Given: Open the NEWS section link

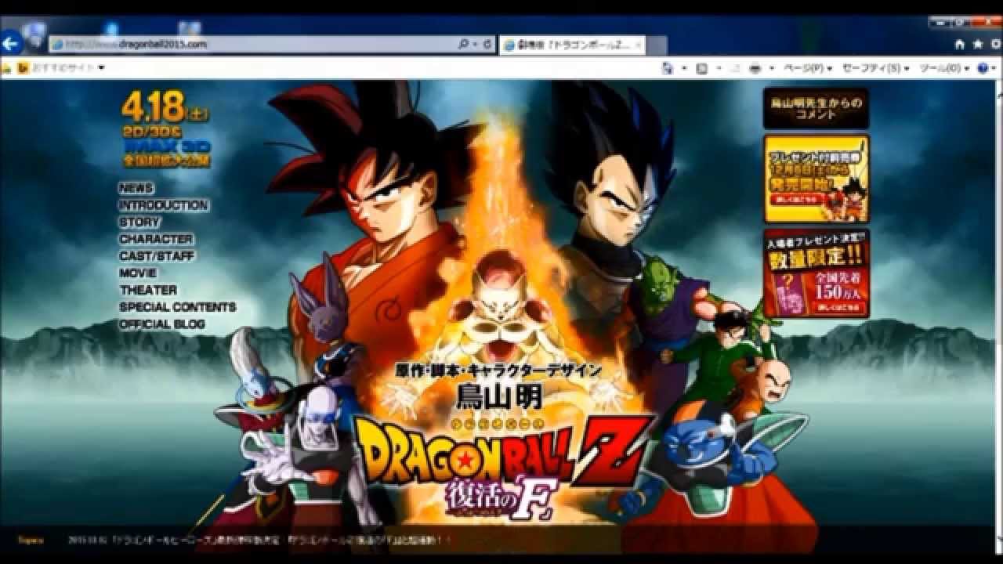Looking at the screenshot, I should click(x=136, y=188).
